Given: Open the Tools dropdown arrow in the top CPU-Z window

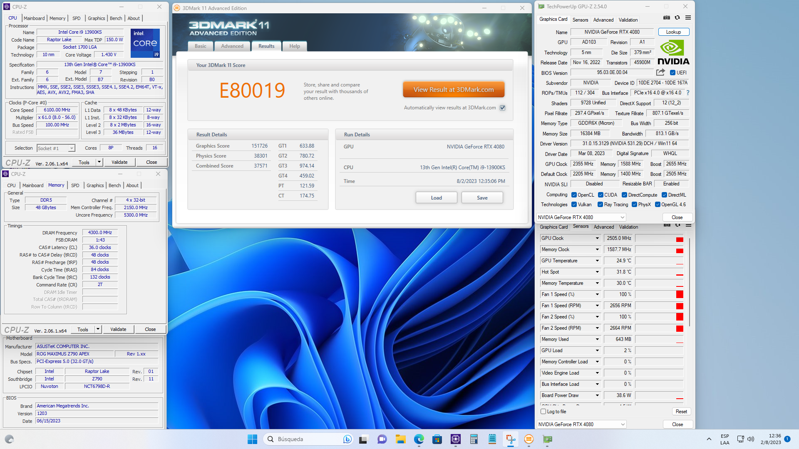Looking at the screenshot, I should tap(99, 162).
